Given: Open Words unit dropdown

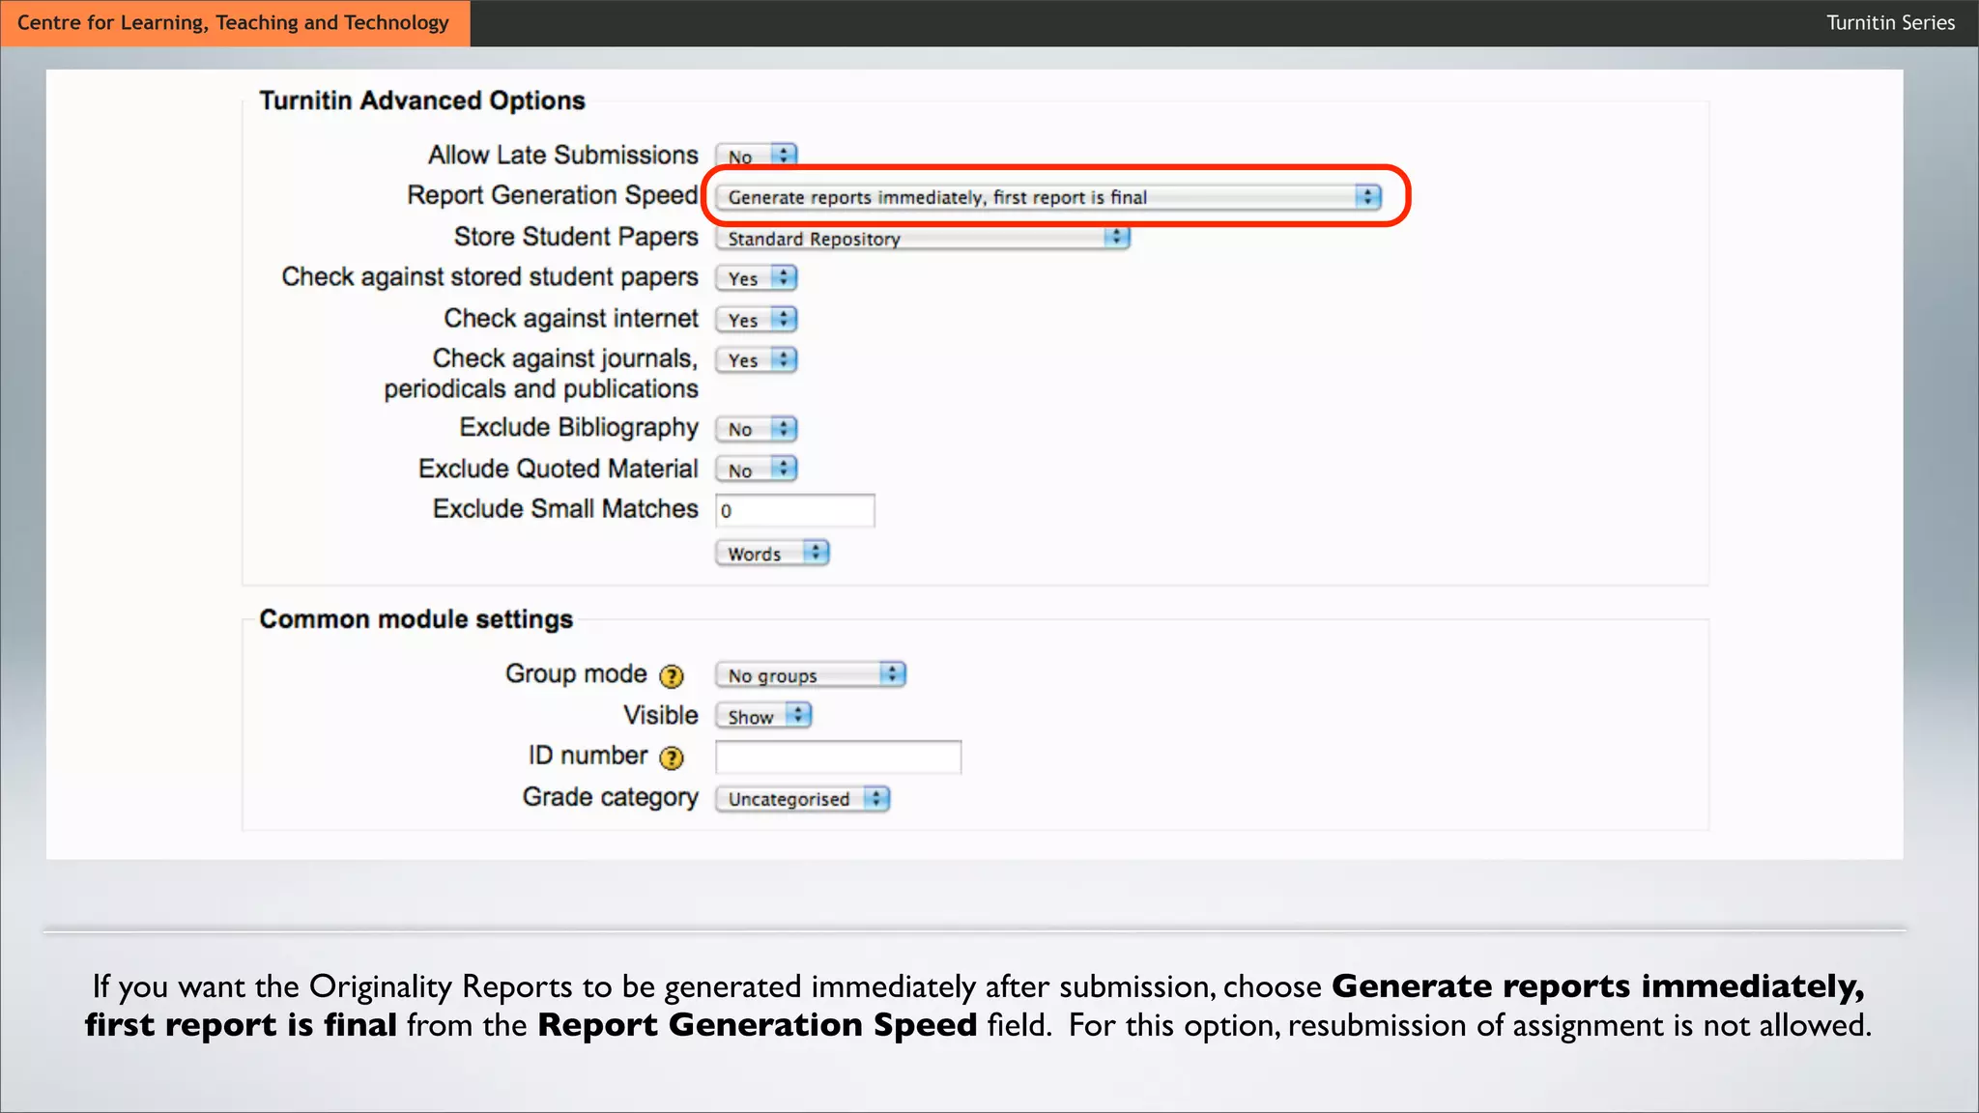Looking at the screenshot, I should (x=772, y=554).
